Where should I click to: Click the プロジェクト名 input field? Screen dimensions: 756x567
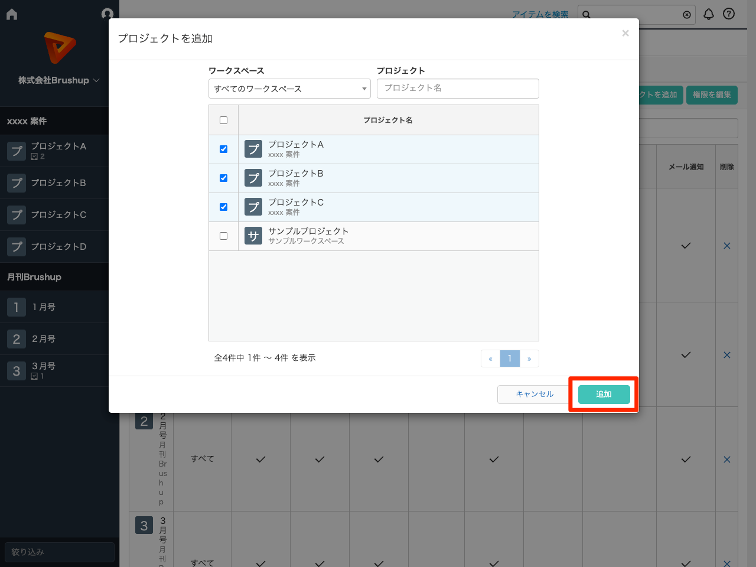(458, 89)
